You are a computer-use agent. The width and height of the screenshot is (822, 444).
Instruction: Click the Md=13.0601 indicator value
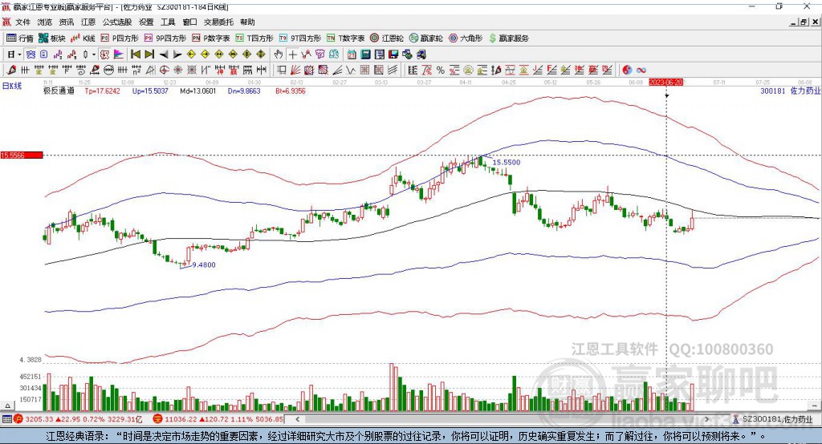pyautogui.click(x=198, y=91)
